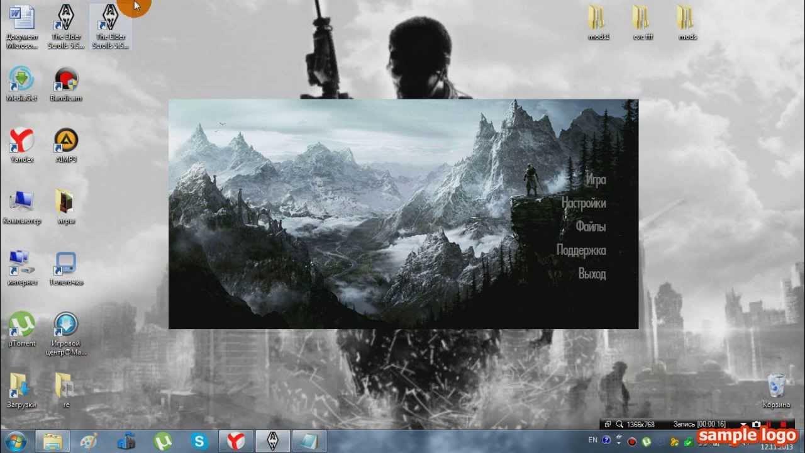The height and width of the screenshot is (453, 805).
Task: Open the Игровой центр@Ma desktop shortcut
Action: pyautogui.click(x=66, y=333)
